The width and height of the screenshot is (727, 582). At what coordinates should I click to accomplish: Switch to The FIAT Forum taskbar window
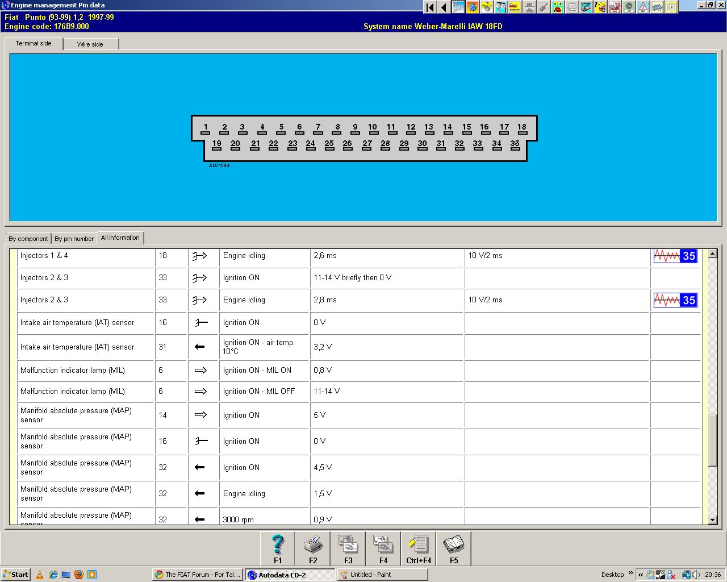click(198, 575)
